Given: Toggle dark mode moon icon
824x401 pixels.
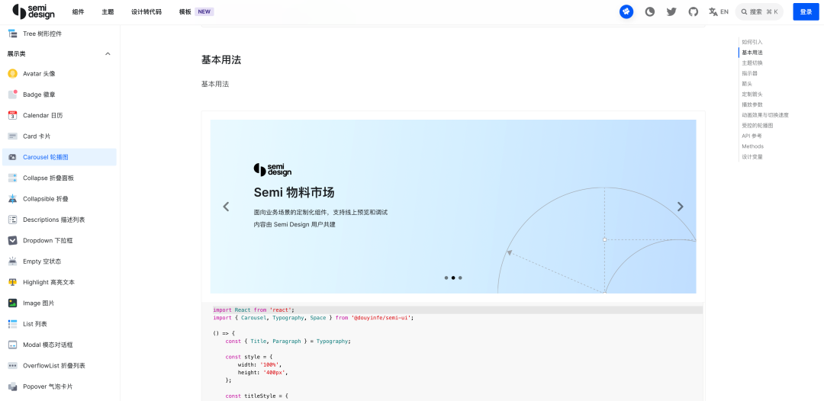Looking at the screenshot, I should click(x=649, y=11).
